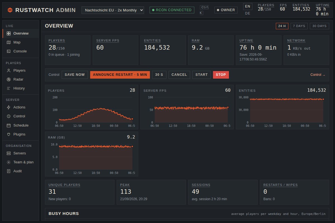The image size is (335, 223).
Task: Click the Team & plan gear icon
Action: point(9,162)
